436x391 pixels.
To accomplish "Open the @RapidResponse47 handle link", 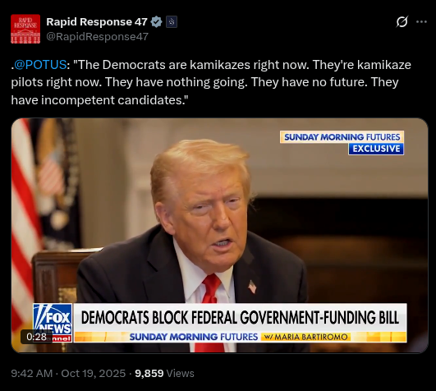I will pos(98,37).
